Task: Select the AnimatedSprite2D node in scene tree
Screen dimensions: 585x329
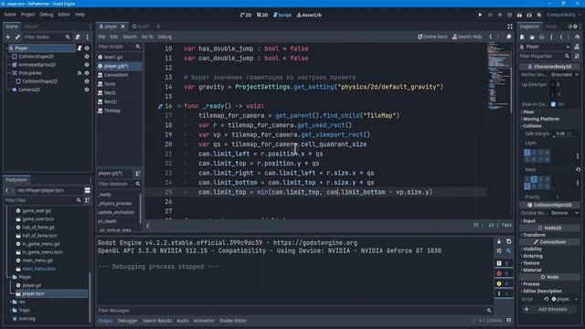Action: [x=37, y=65]
